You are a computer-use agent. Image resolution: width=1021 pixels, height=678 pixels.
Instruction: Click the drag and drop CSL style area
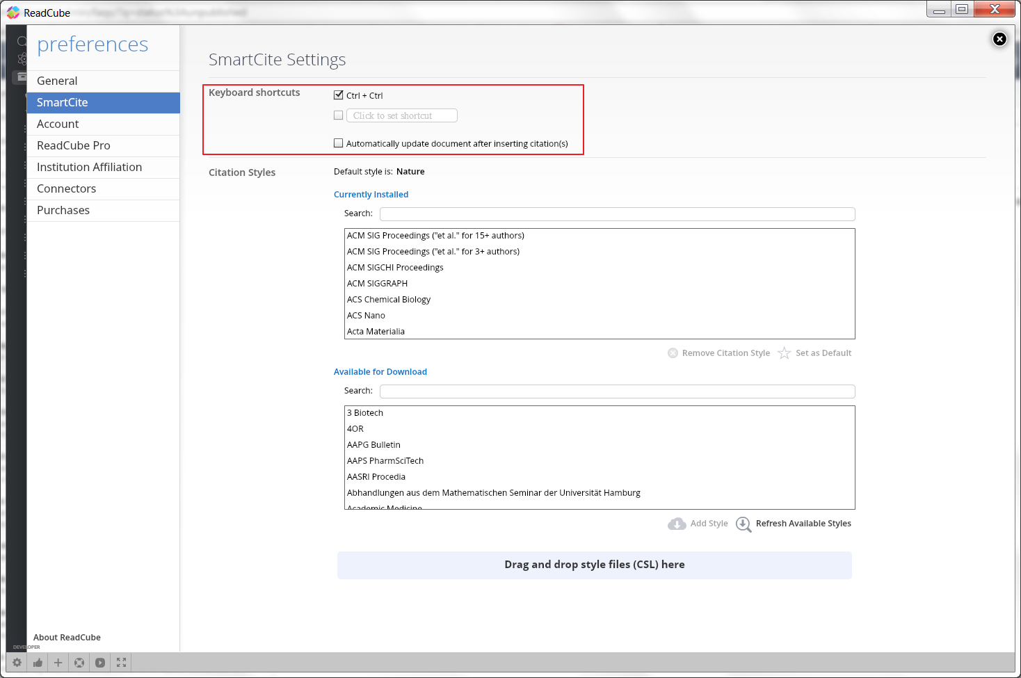click(x=595, y=565)
